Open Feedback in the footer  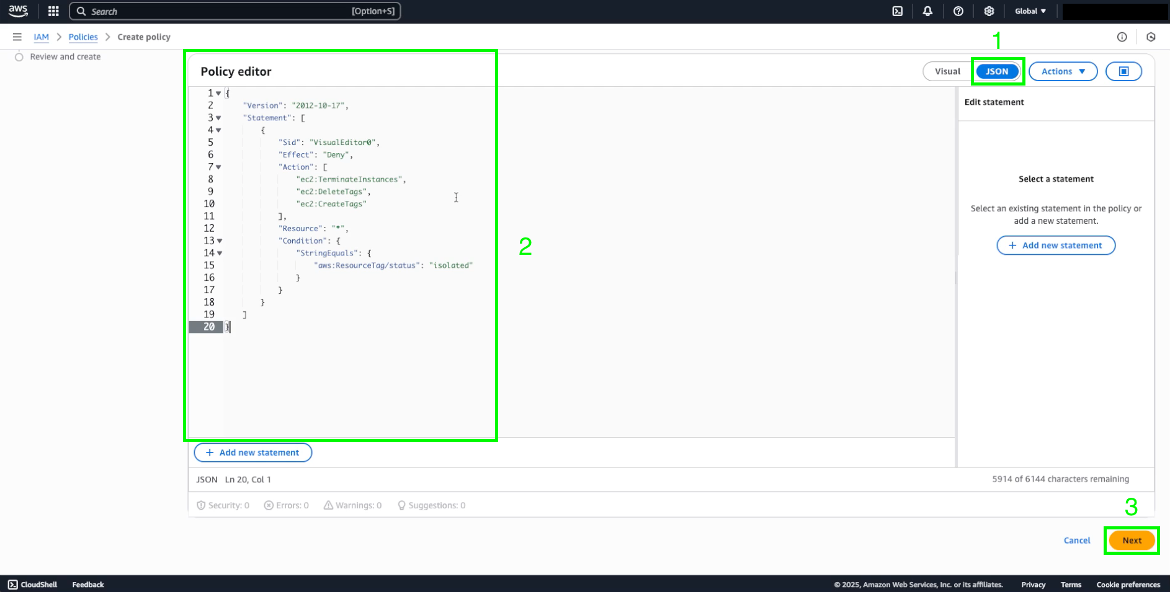88,585
